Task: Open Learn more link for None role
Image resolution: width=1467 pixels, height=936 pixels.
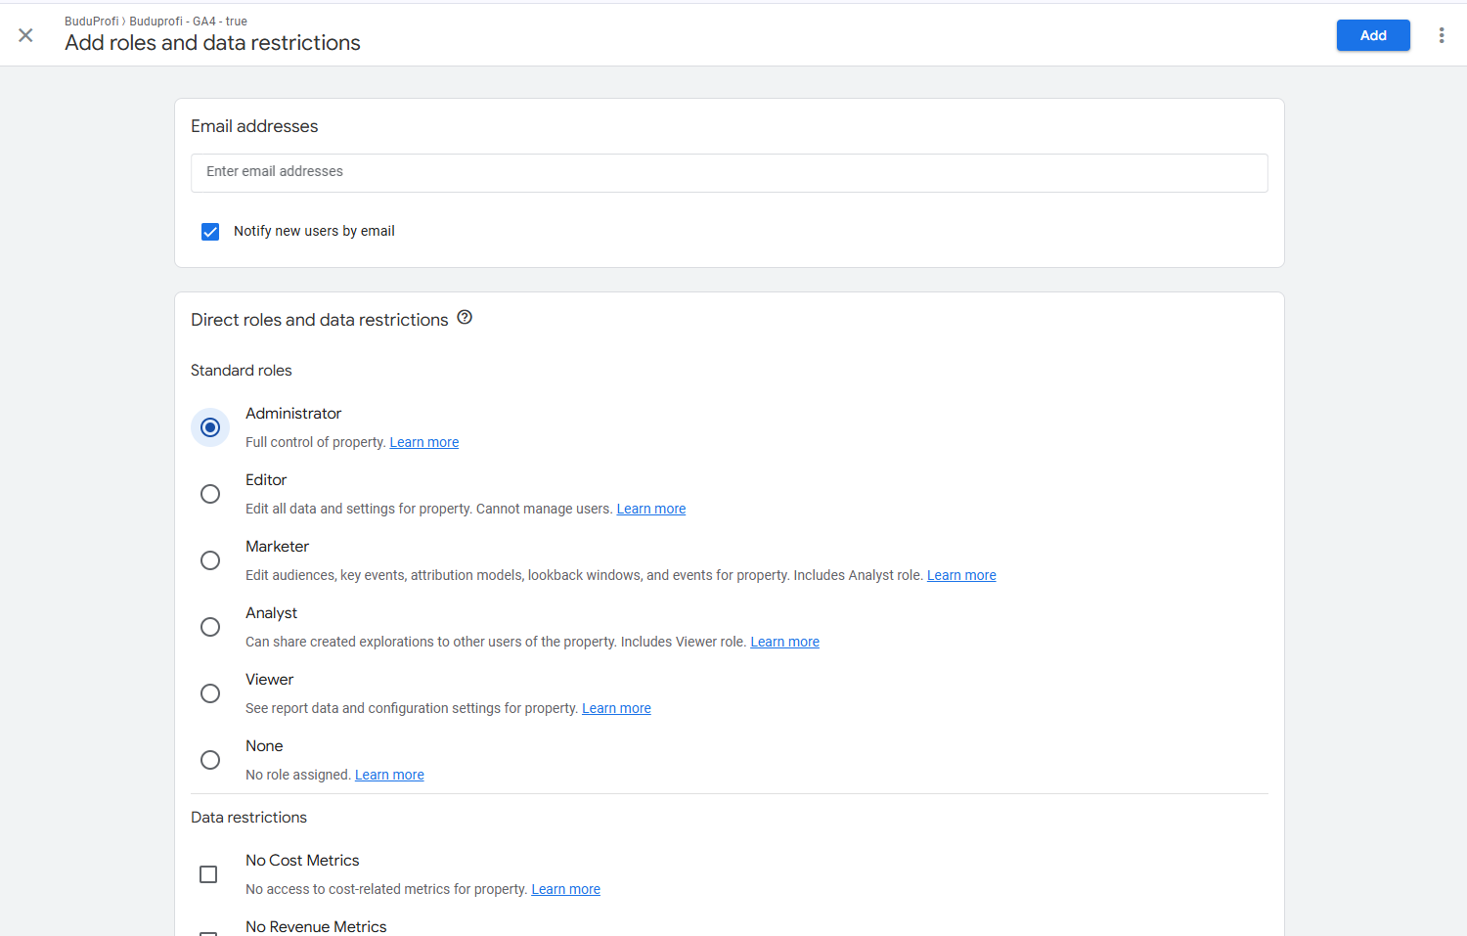Action: (389, 775)
